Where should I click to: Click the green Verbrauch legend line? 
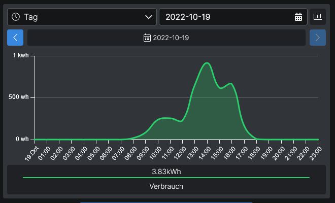click(x=166, y=178)
